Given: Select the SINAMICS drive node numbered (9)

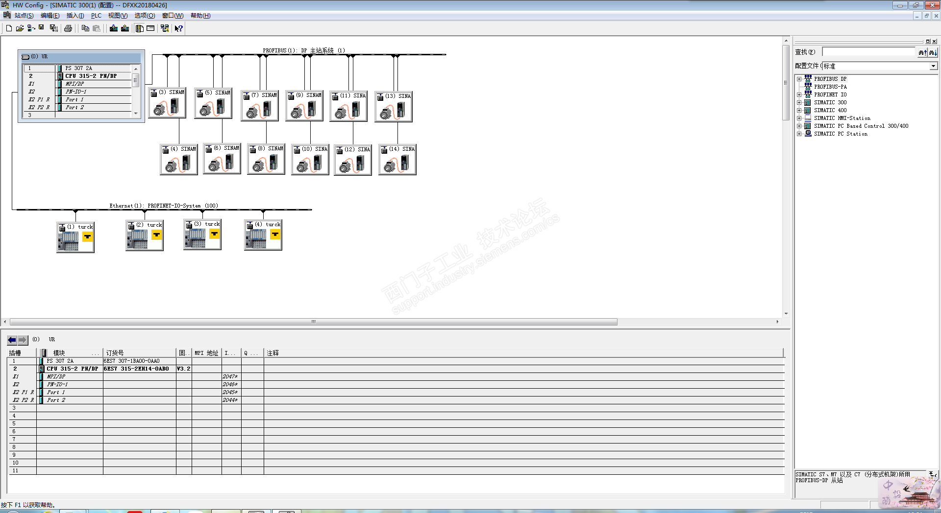Looking at the screenshot, I should coord(304,106).
